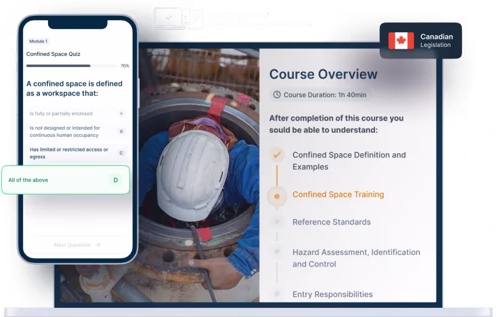Click the letter C answer badge
Image resolution: width=496 pixels, height=317 pixels.
pos(121,153)
